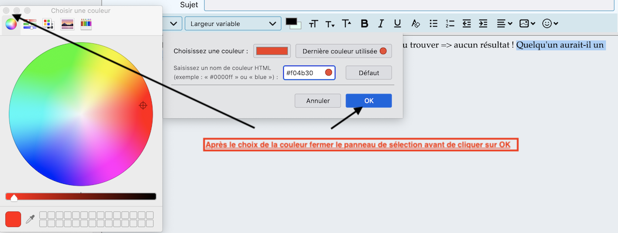Remove text formatting with eraser icon

pyautogui.click(x=415, y=23)
